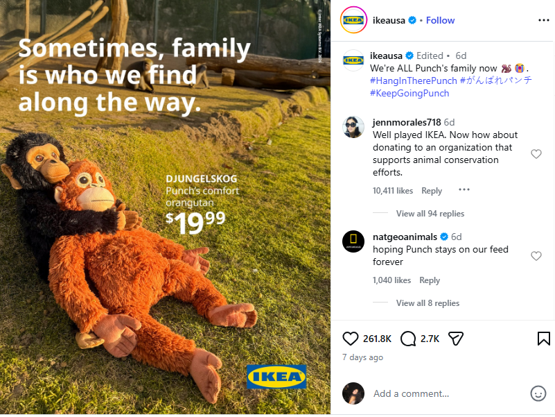Viewport: 555px width, 417px height.
Task: Like jennmorales718's comment
Action: pyautogui.click(x=536, y=154)
